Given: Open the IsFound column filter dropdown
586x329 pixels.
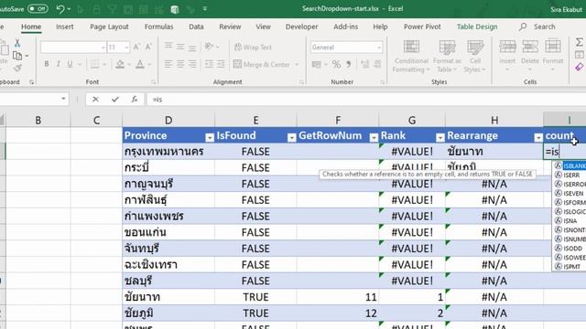Looking at the screenshot, I should 291,138.
